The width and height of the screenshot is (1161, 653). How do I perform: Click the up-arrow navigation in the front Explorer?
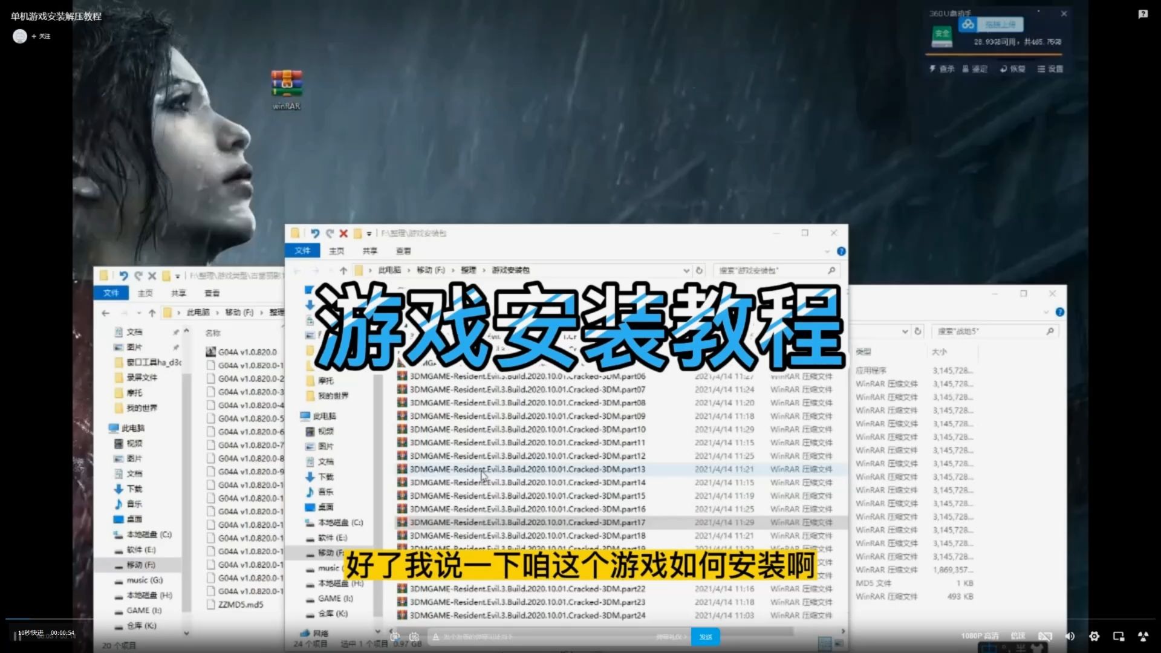(x=343, y=270)
